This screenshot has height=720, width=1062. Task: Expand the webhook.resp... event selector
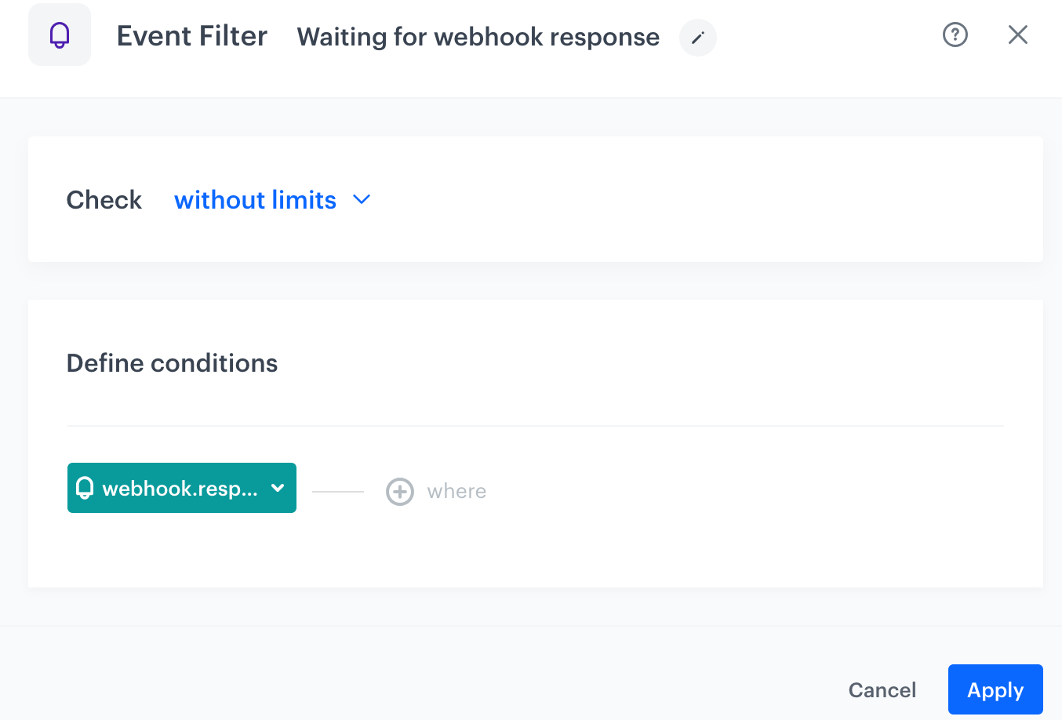coord(181,488)
